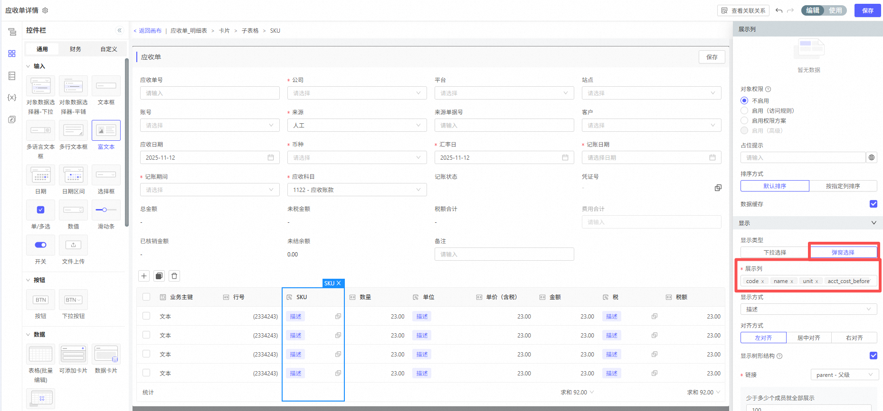Close the SKU column tag
The image size is (883, 411).
[339, 283]
